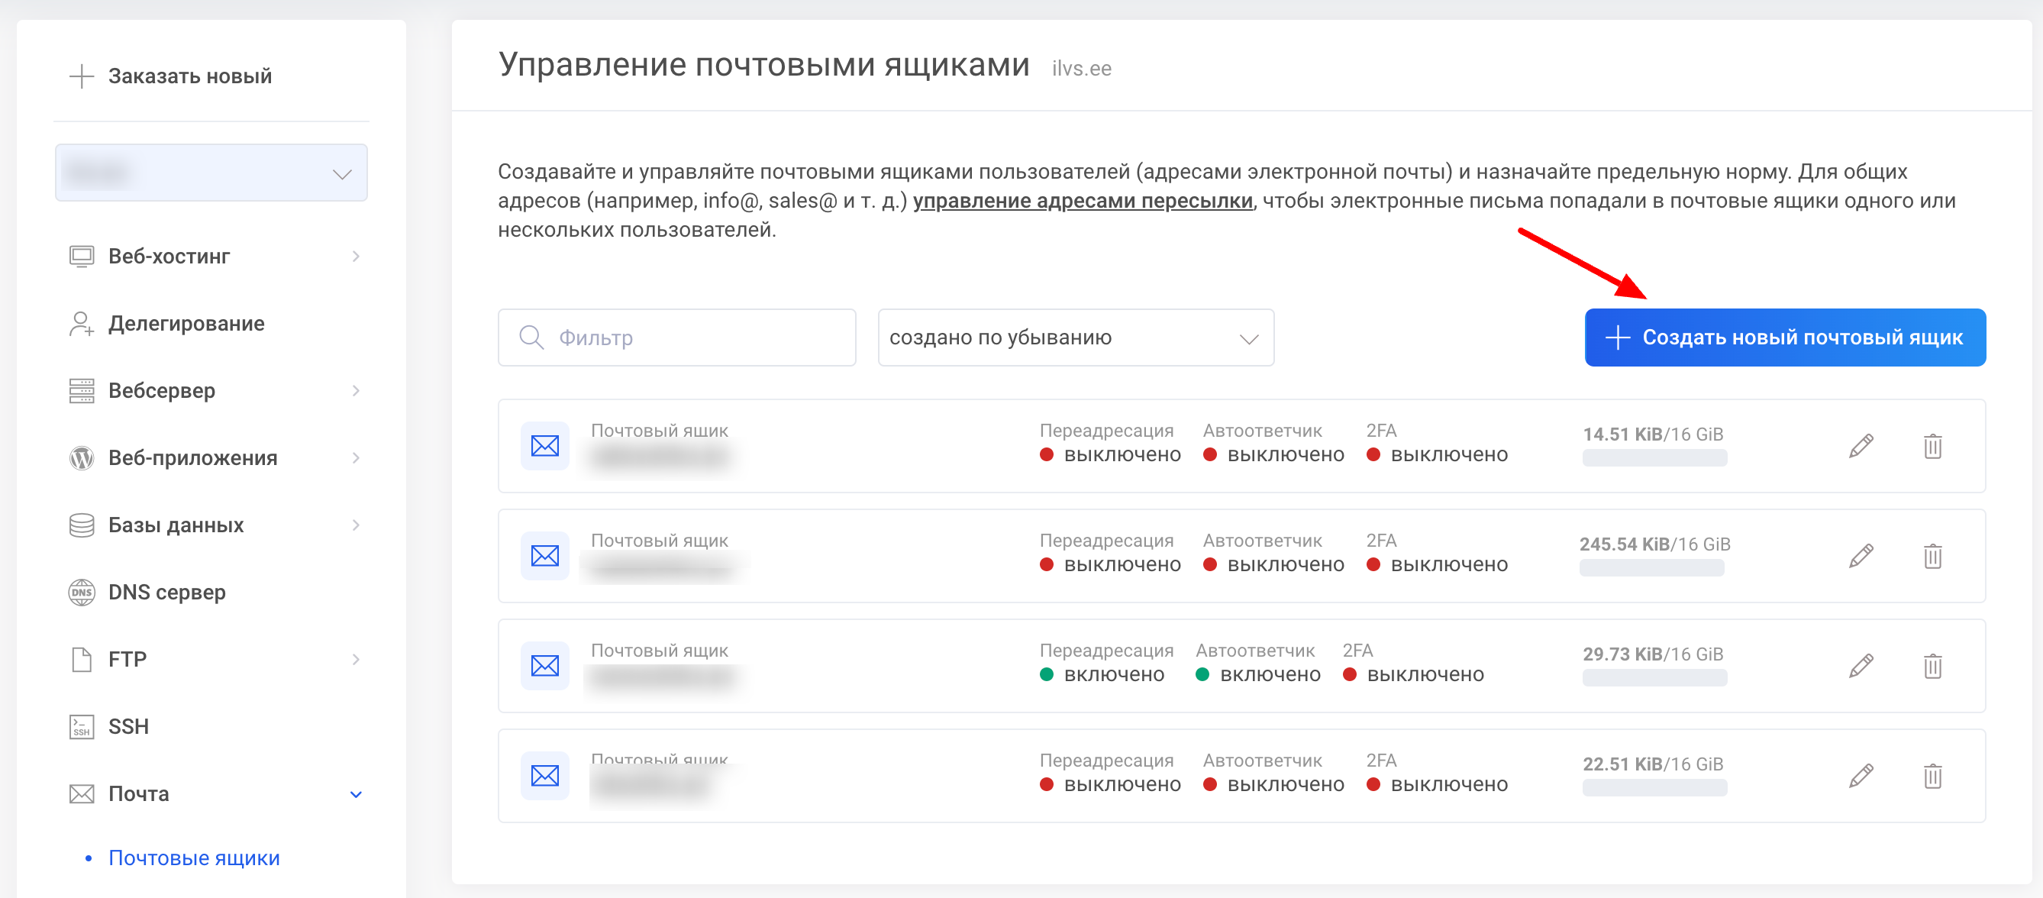Click the magnifier icon in the Фильтр field
The image size is (2043, 898).
(x=531, y=338)
